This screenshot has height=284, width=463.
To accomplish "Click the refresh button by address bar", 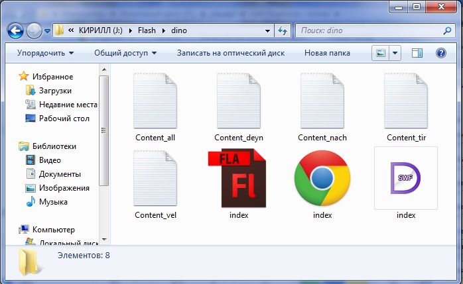I will point(283,30).
